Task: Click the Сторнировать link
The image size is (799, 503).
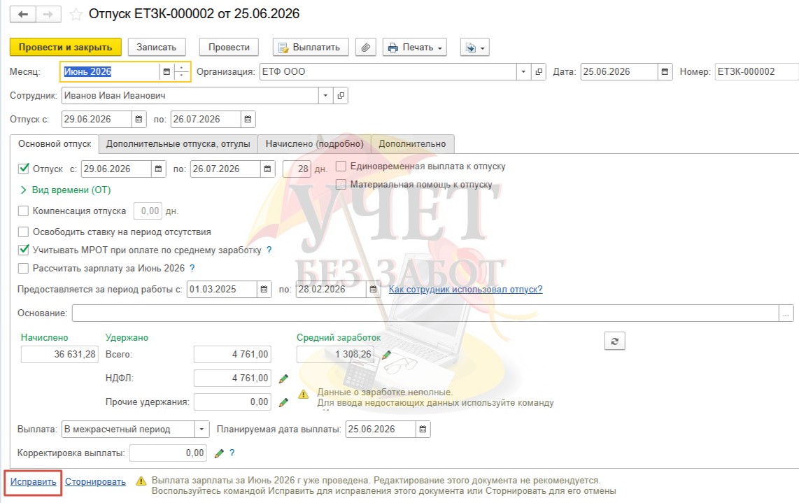Action: pyautogui.click(x=95, y=482)
